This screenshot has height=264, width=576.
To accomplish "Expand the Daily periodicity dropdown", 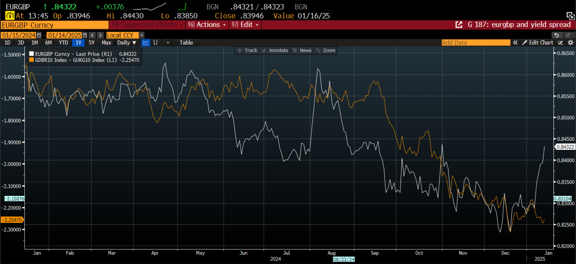I will [127, 43].
